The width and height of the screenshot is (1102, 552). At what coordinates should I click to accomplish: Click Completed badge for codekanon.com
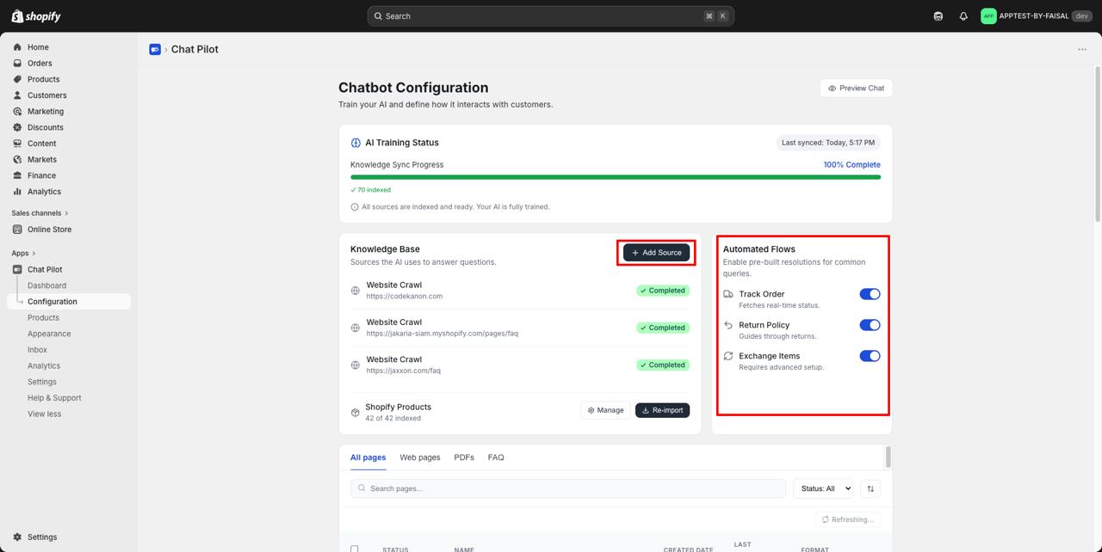coord(663,291)
